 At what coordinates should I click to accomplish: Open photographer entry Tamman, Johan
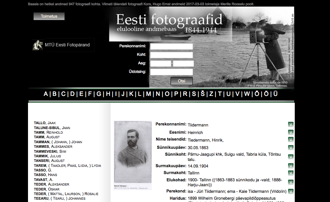point(58,142)
